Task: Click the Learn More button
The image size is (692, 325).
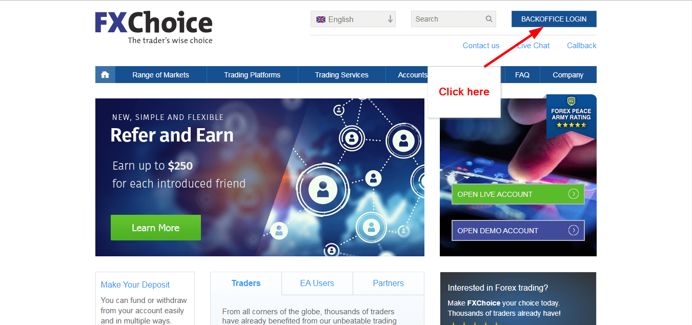Action: (155, 228)
